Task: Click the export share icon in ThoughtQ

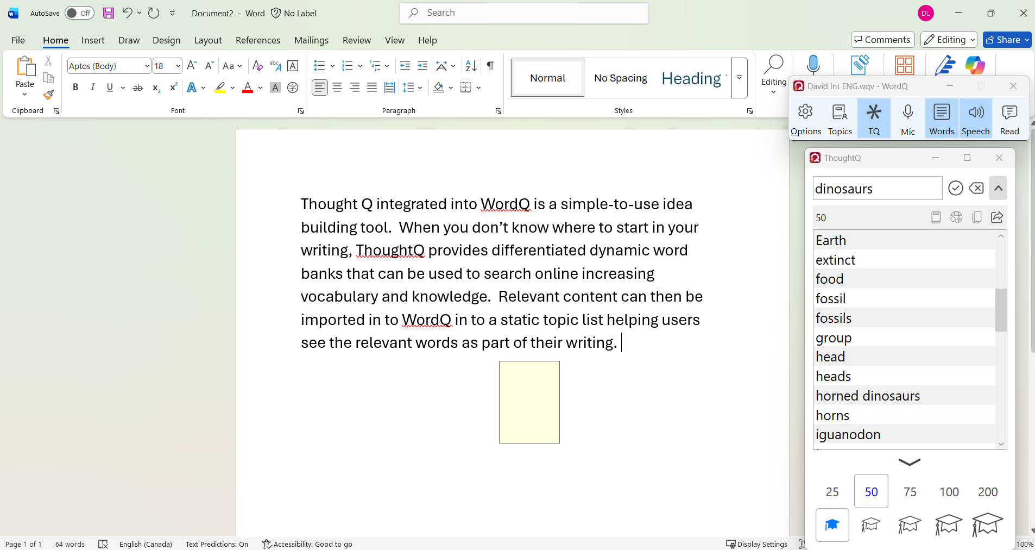Action: (997, 217)
